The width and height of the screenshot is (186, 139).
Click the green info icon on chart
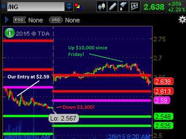(x=10, y=33)
